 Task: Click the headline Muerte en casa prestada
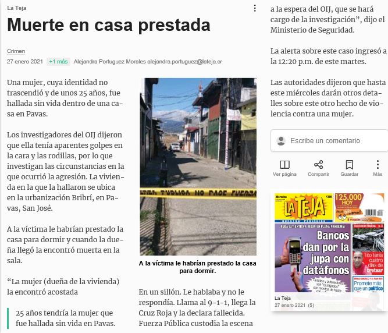click(x=109, y=25)
